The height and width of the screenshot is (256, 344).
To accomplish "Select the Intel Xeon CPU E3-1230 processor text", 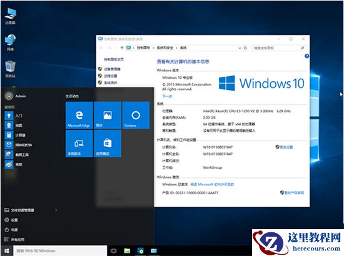I will click(x=247, y=111).
